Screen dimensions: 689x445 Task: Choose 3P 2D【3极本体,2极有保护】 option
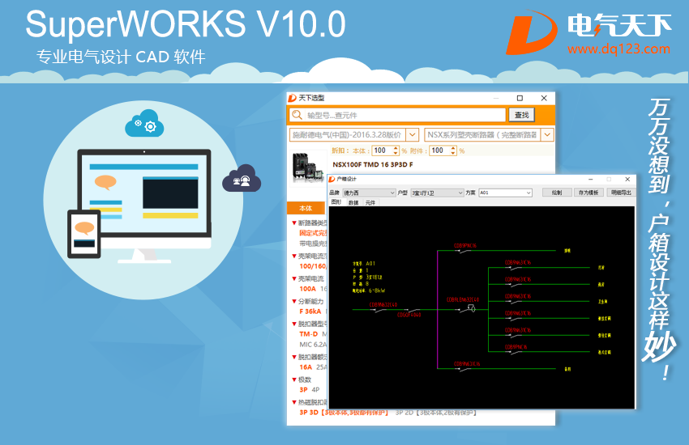point(436,413)
